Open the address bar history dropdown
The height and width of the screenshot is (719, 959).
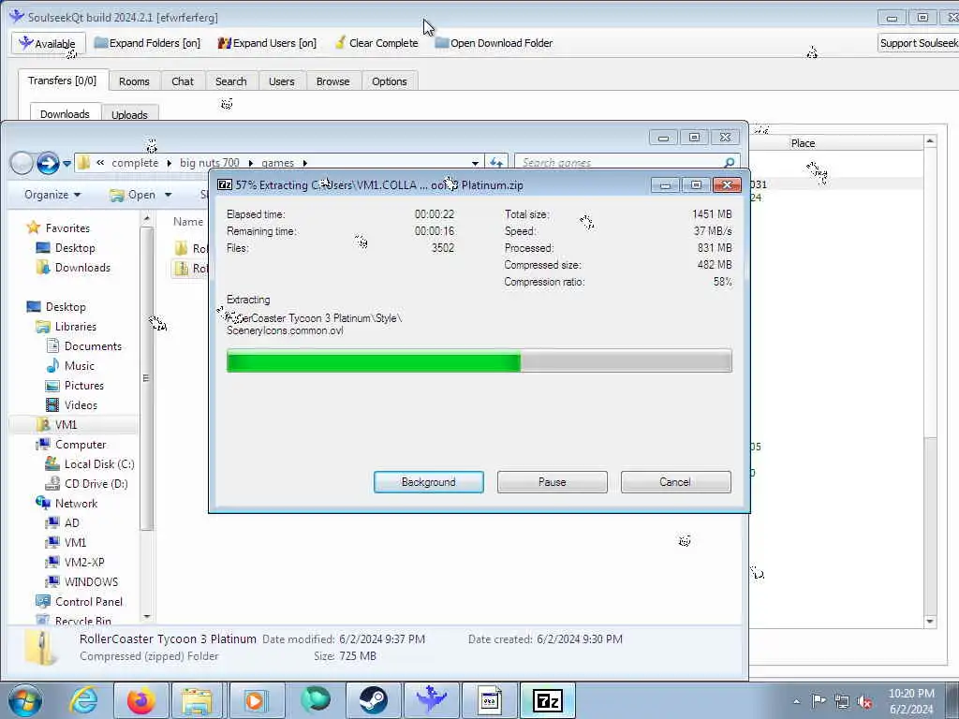[x=475, y=163]
